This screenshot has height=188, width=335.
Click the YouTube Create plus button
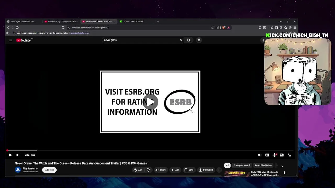tap(263, 40)
